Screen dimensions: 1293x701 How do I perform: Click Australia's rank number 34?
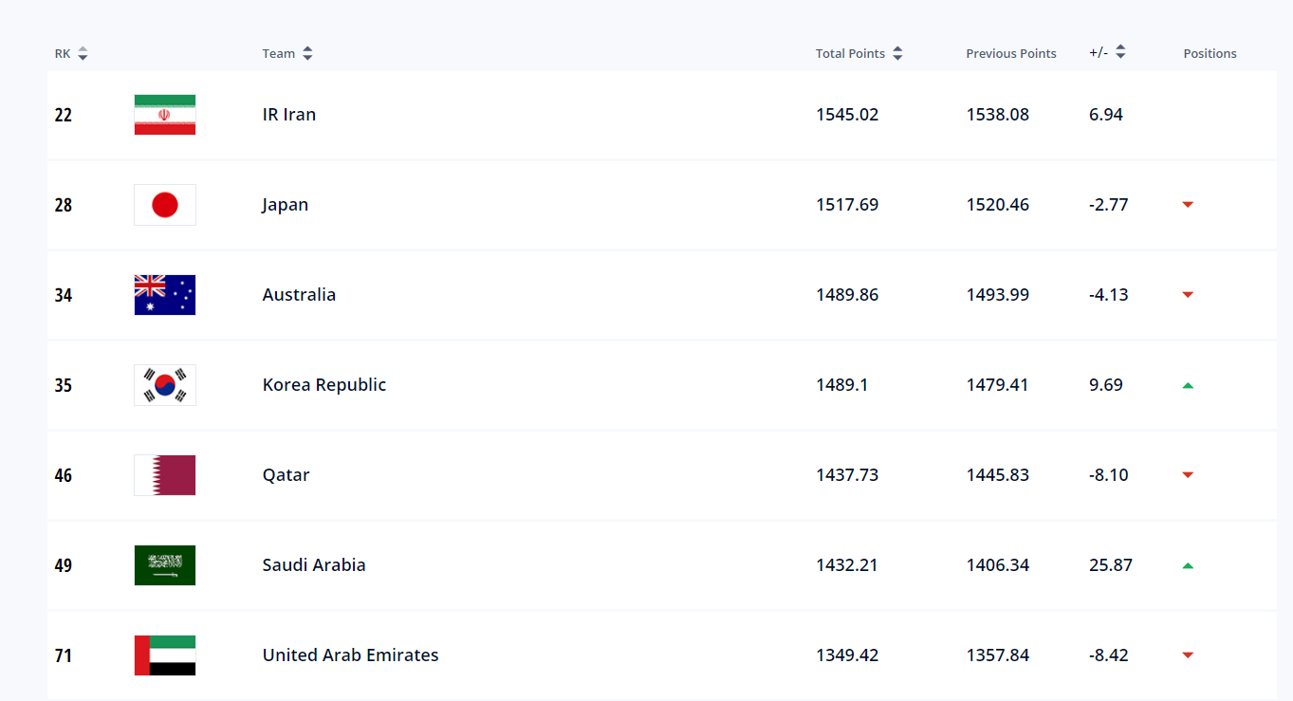click(64, 295)
